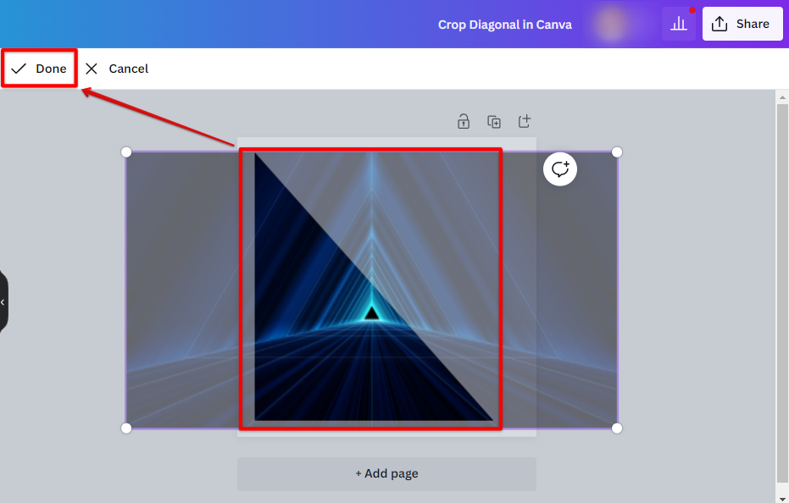Select the bottom-right crop handle

pyautogui.click(x=616, y=428)
